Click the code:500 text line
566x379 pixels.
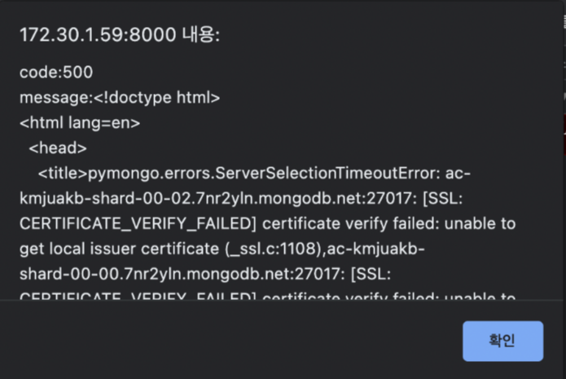pyautogui.click(x=56, y=73)
